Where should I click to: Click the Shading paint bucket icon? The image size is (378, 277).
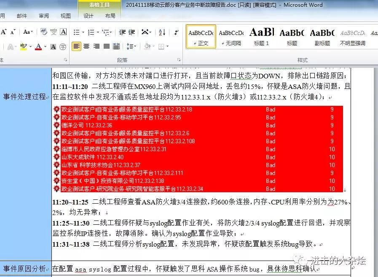[147, 46]
